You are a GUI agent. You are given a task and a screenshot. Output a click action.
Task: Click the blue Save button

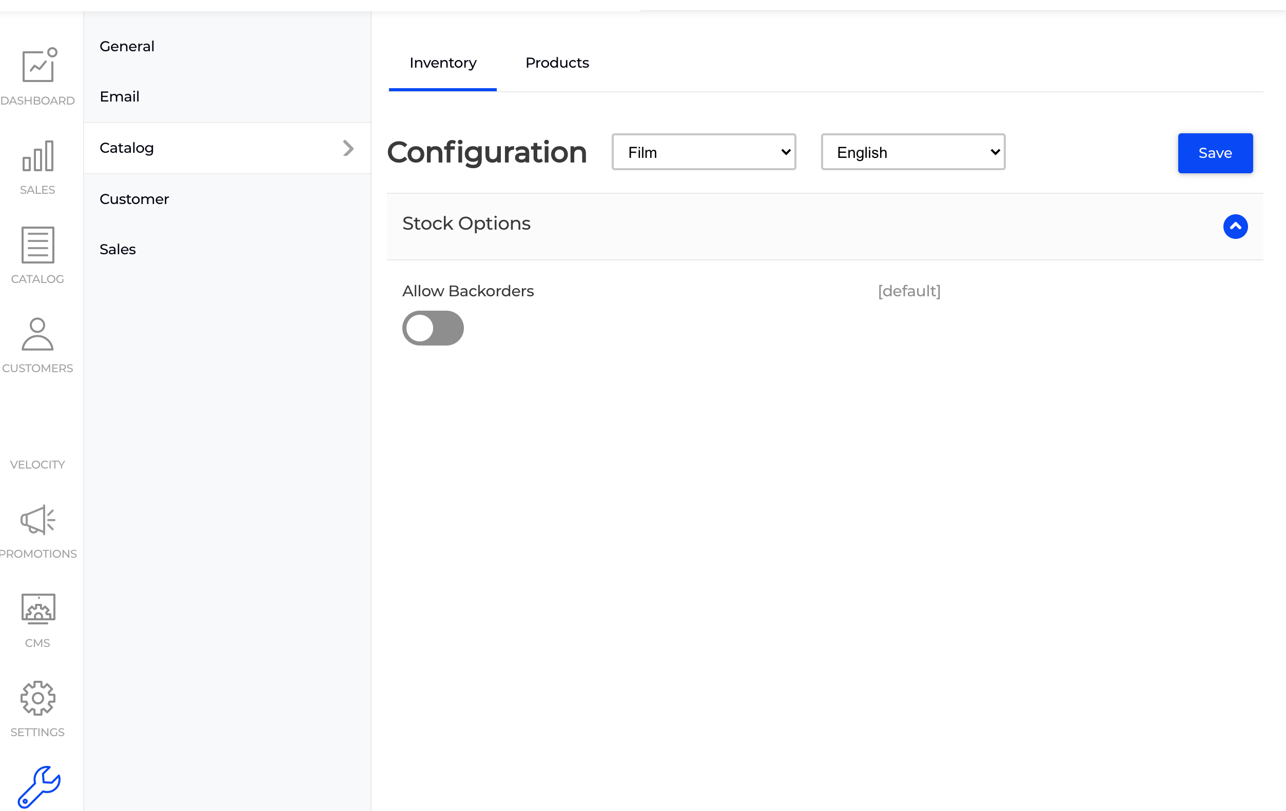[x=1215, y=153]
